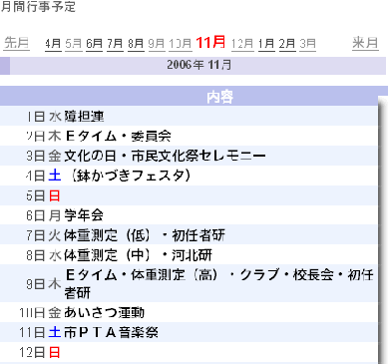Screen dimensions: 388x364
Task: Click the red 日 on 5日
Action: pyautogui.click(x=55, y=195)
